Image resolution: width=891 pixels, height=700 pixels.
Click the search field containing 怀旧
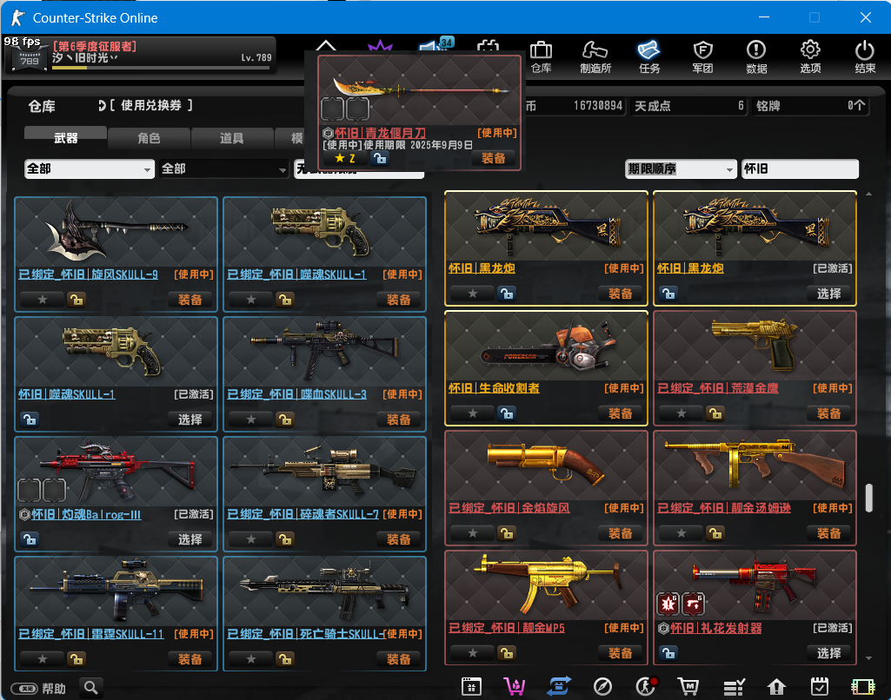pyautogui.click(x=800, y=169)
